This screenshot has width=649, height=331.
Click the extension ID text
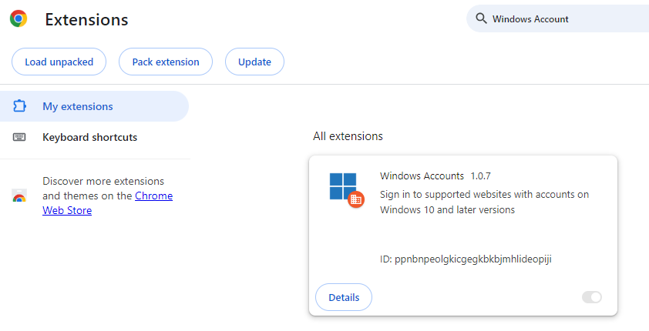[466, 259]
